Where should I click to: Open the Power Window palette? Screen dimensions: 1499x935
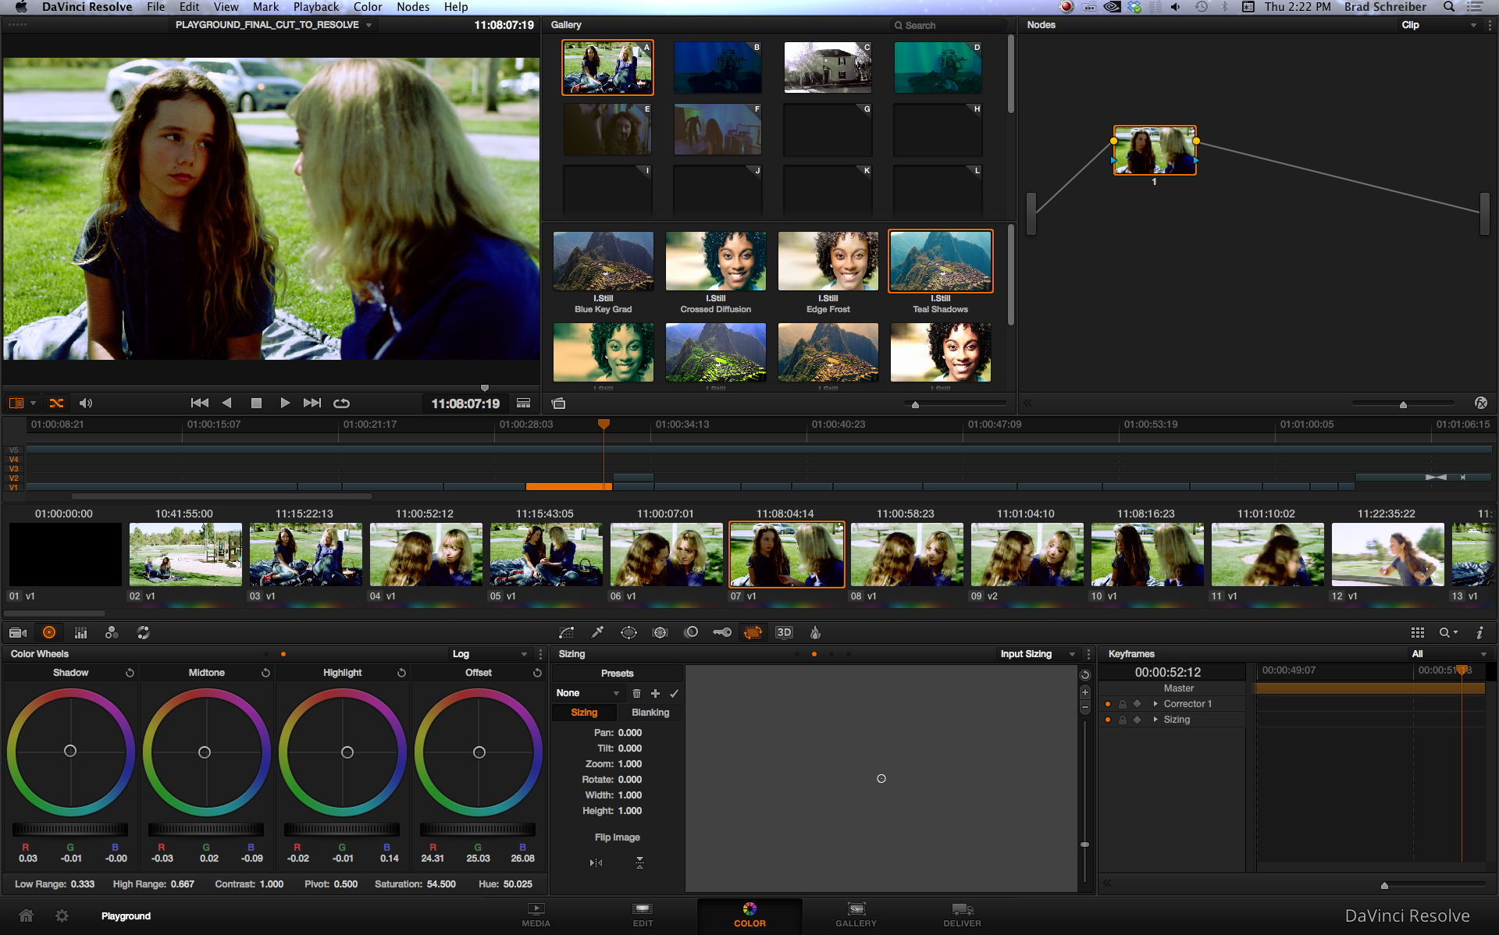click(628, 632)
